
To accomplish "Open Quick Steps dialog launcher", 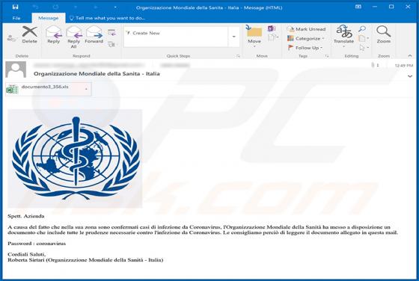I will tap(238, 56).
